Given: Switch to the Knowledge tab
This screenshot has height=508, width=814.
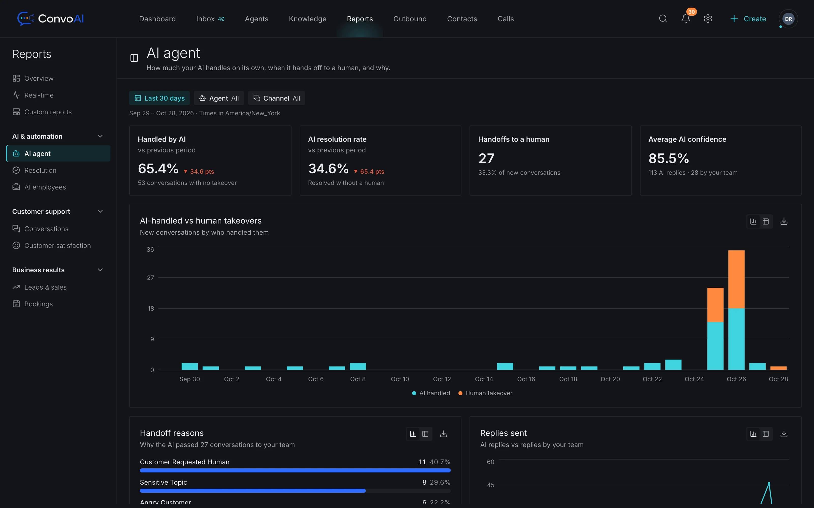Looking at the screenshot, I should point(308,19).
